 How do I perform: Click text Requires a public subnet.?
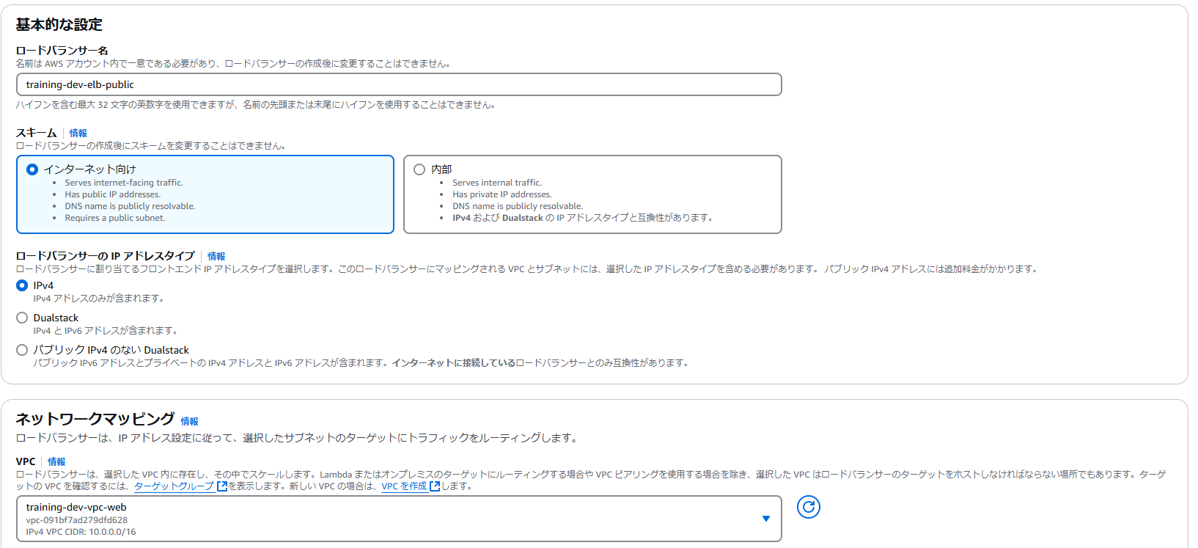tap(115, 218)
